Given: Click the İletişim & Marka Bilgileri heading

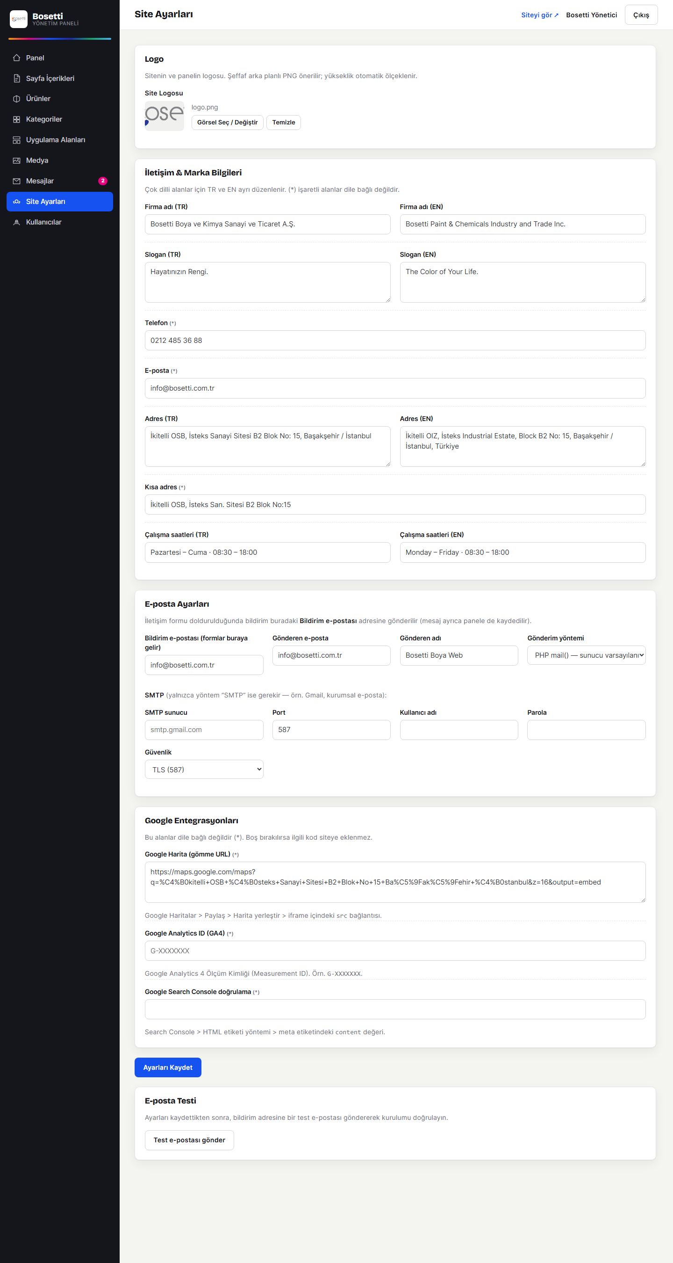Looking at the screenshot, I should coord(193,173).
